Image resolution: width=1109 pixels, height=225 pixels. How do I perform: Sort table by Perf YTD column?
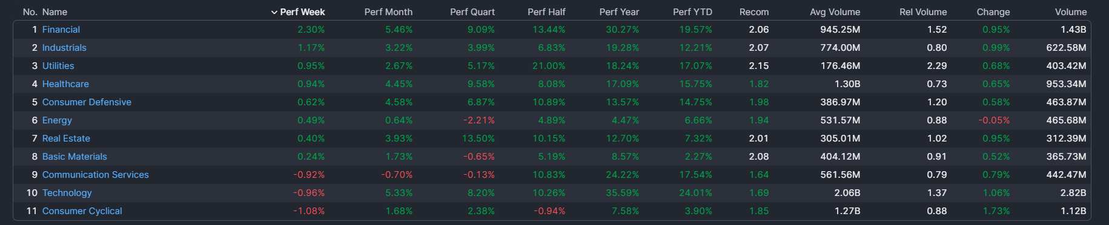pyautogui.click(x=692, y=12)
